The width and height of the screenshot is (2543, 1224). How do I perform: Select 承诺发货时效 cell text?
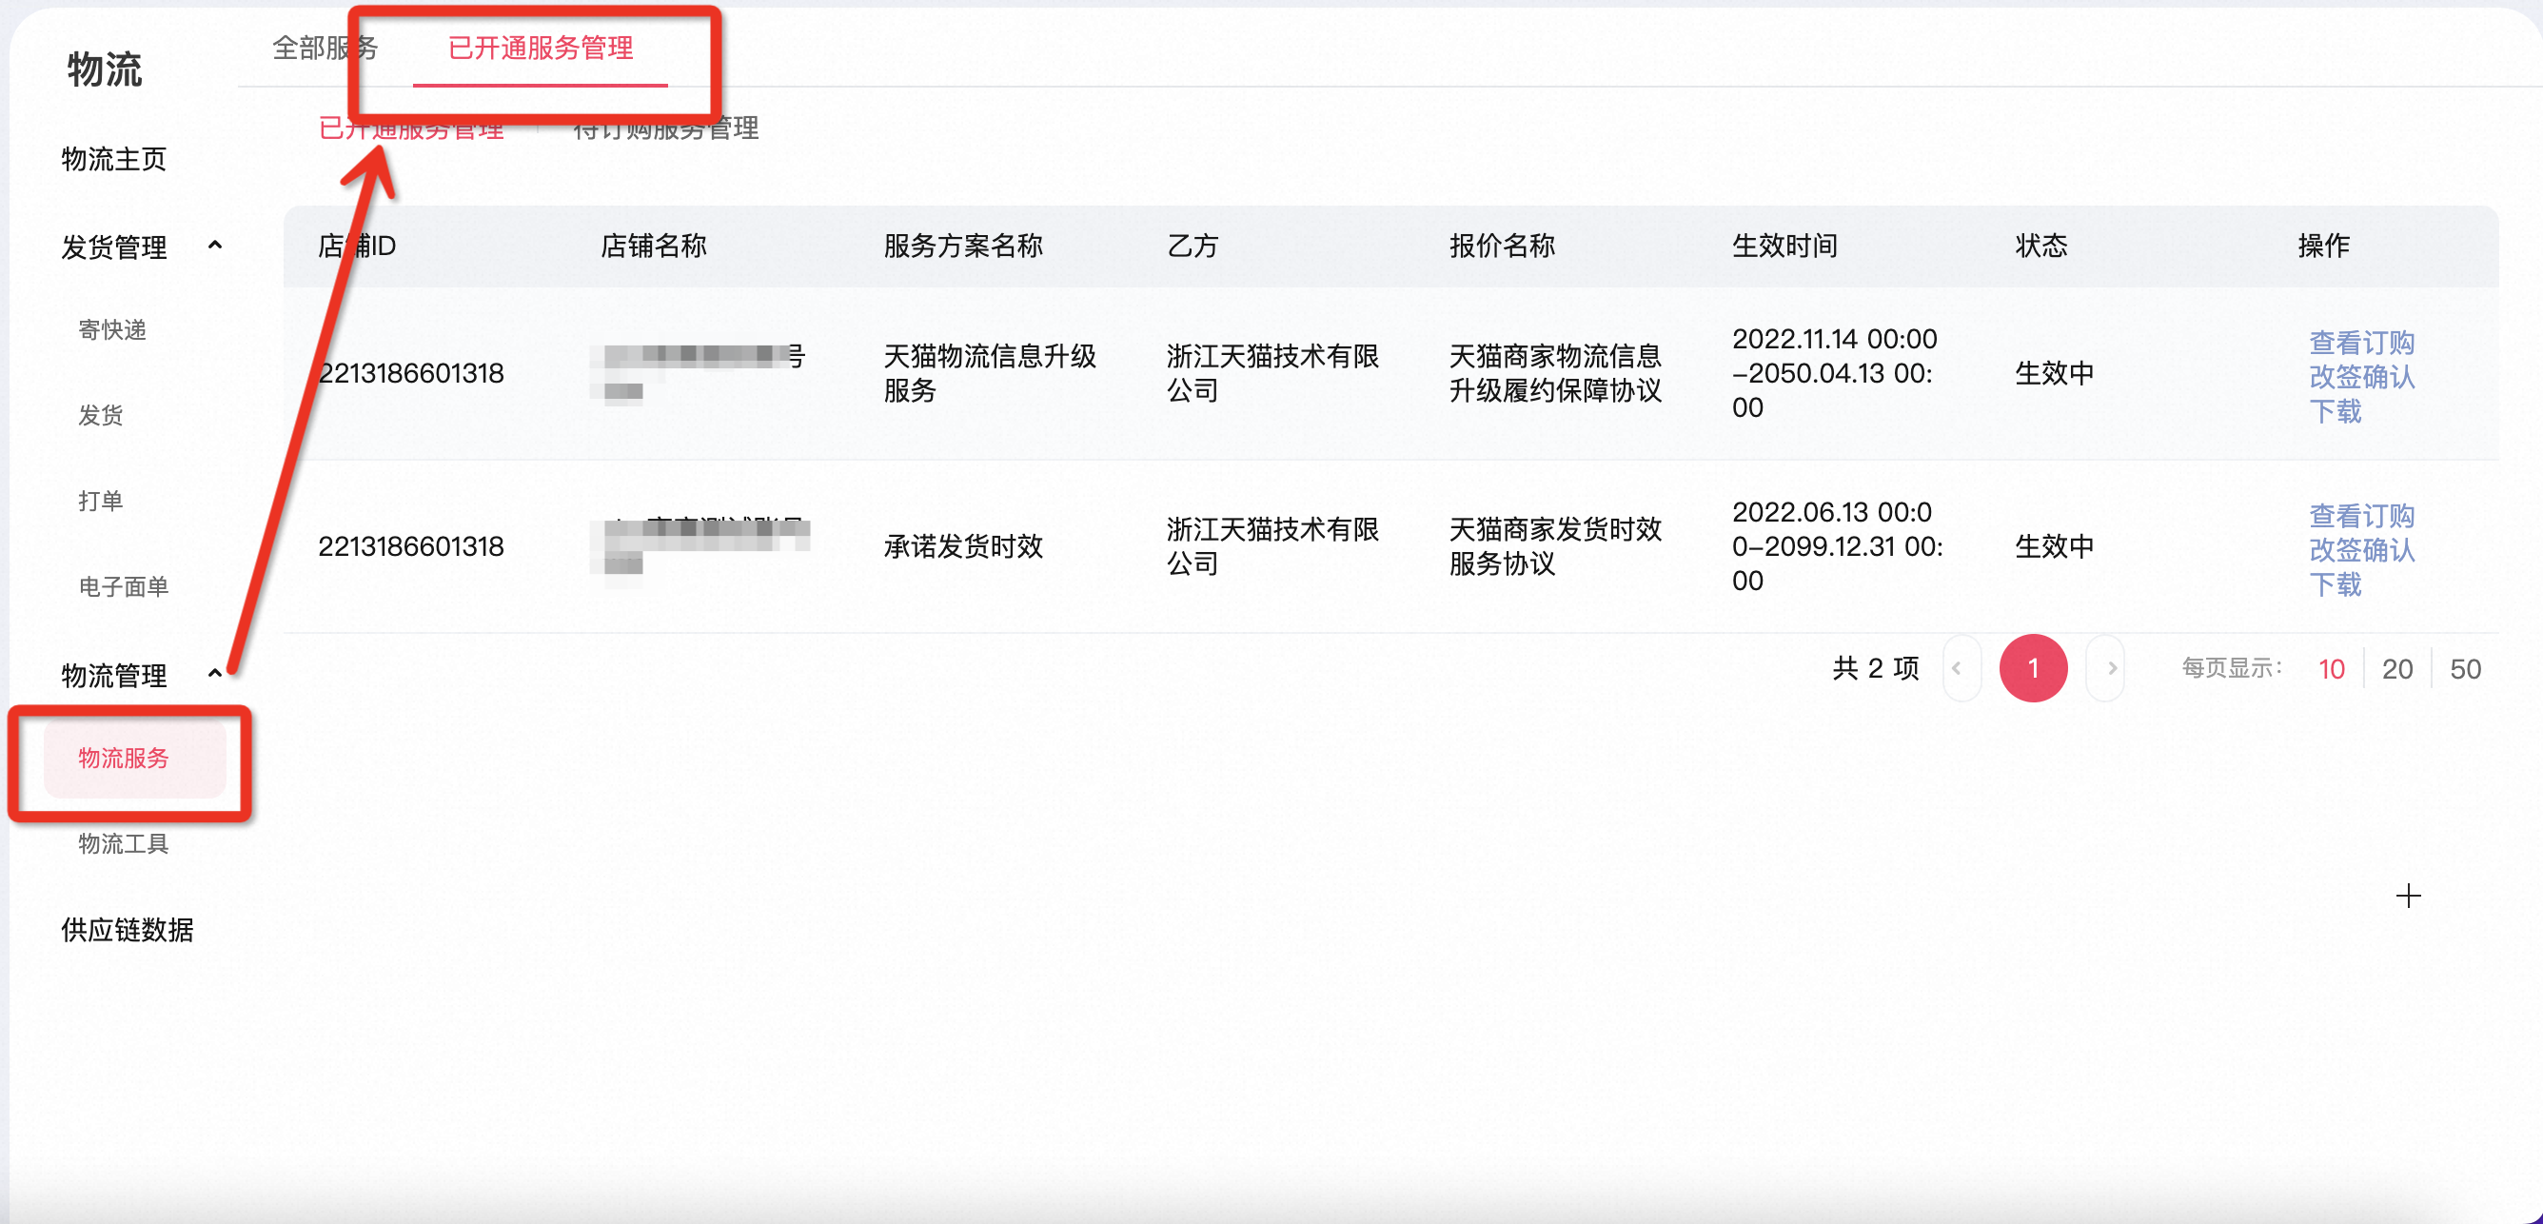[962, 546]
